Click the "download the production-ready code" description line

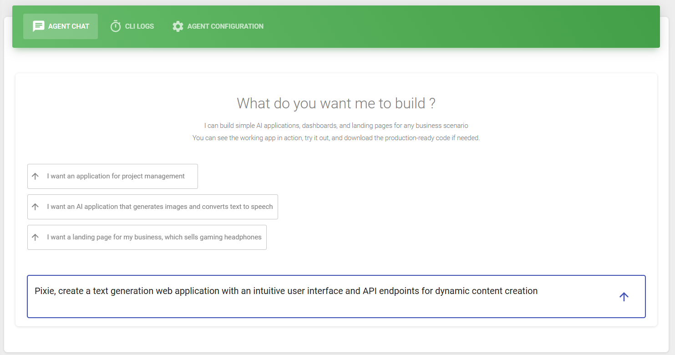(336, 138)
